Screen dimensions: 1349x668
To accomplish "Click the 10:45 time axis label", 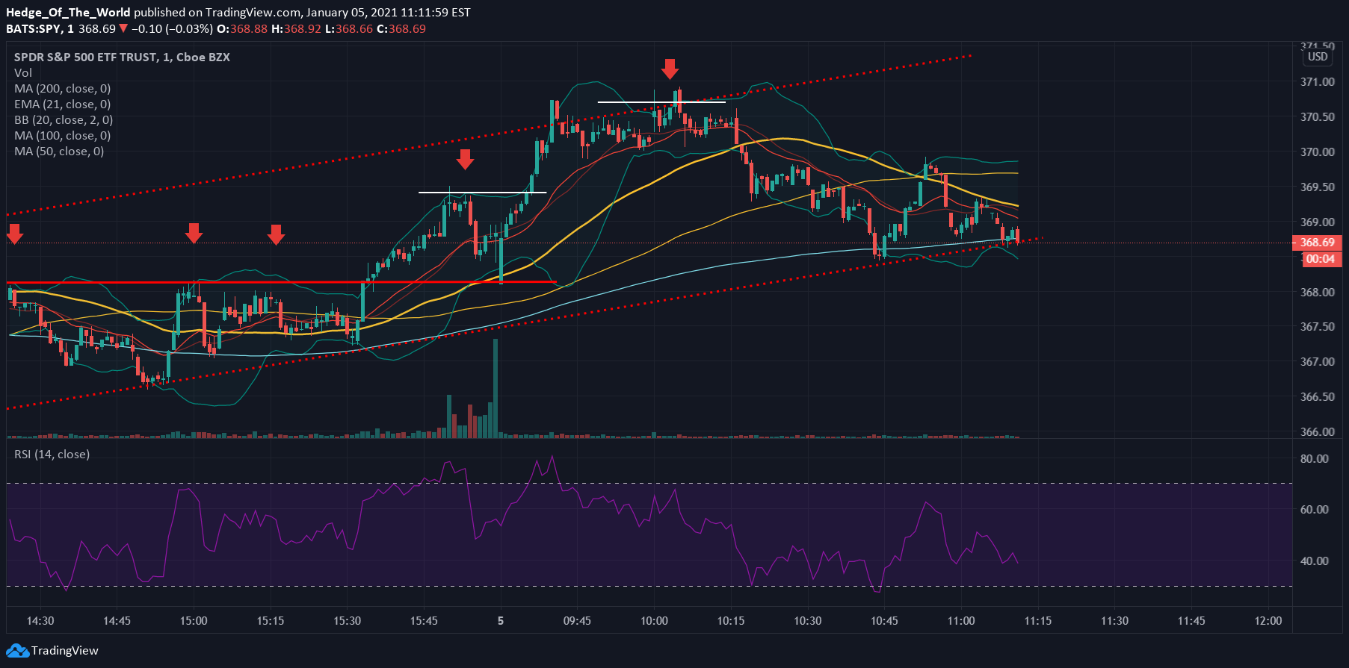I will click(884, 621).
